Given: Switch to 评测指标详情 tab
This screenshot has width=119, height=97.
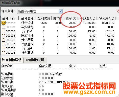Looking at the screenshot, I should pyautogui.click(x=12, y=60).
